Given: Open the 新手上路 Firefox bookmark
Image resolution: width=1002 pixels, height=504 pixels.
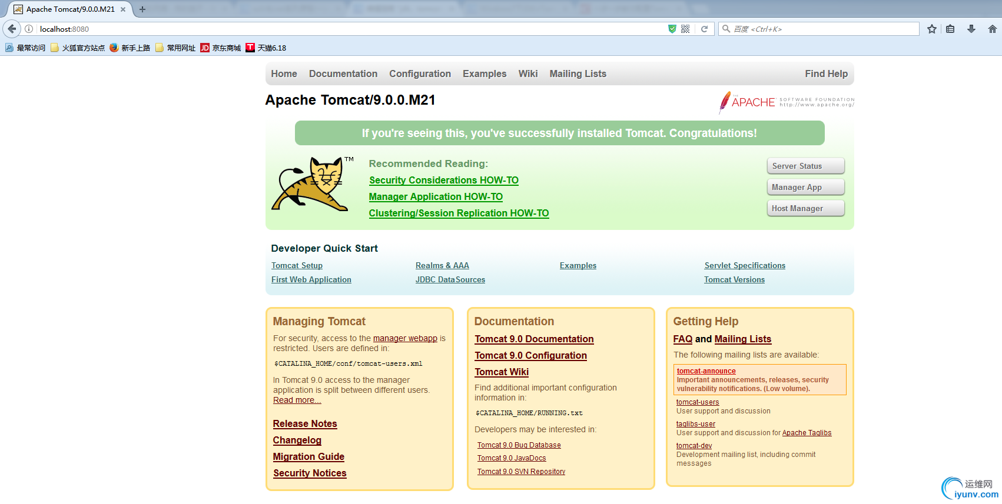Looking at the screenshot, I should 130,48.
